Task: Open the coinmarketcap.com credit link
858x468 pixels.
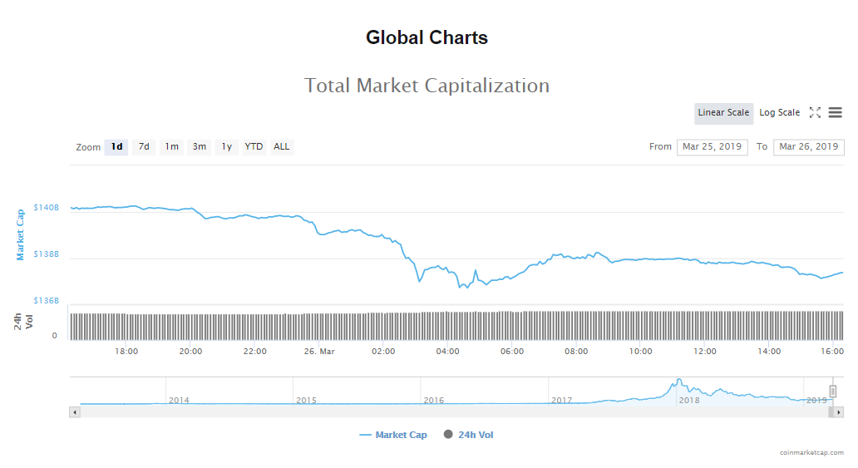Action: [811, 453]
